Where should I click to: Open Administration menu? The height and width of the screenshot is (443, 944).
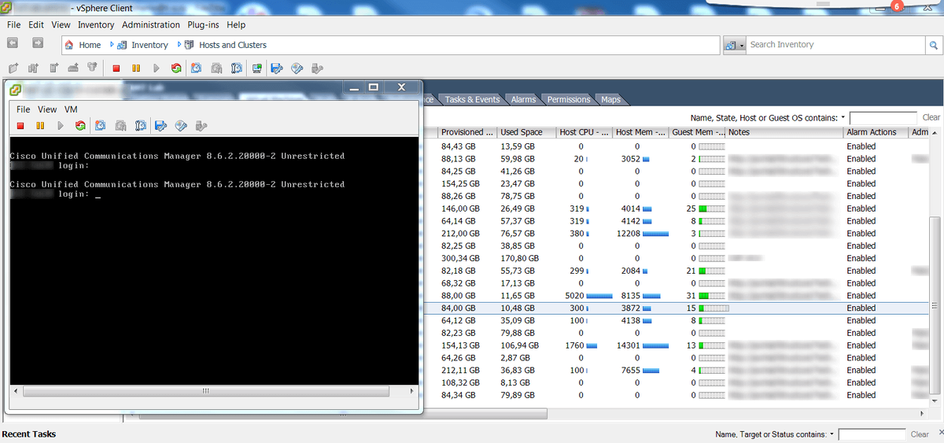click(151, 25)
